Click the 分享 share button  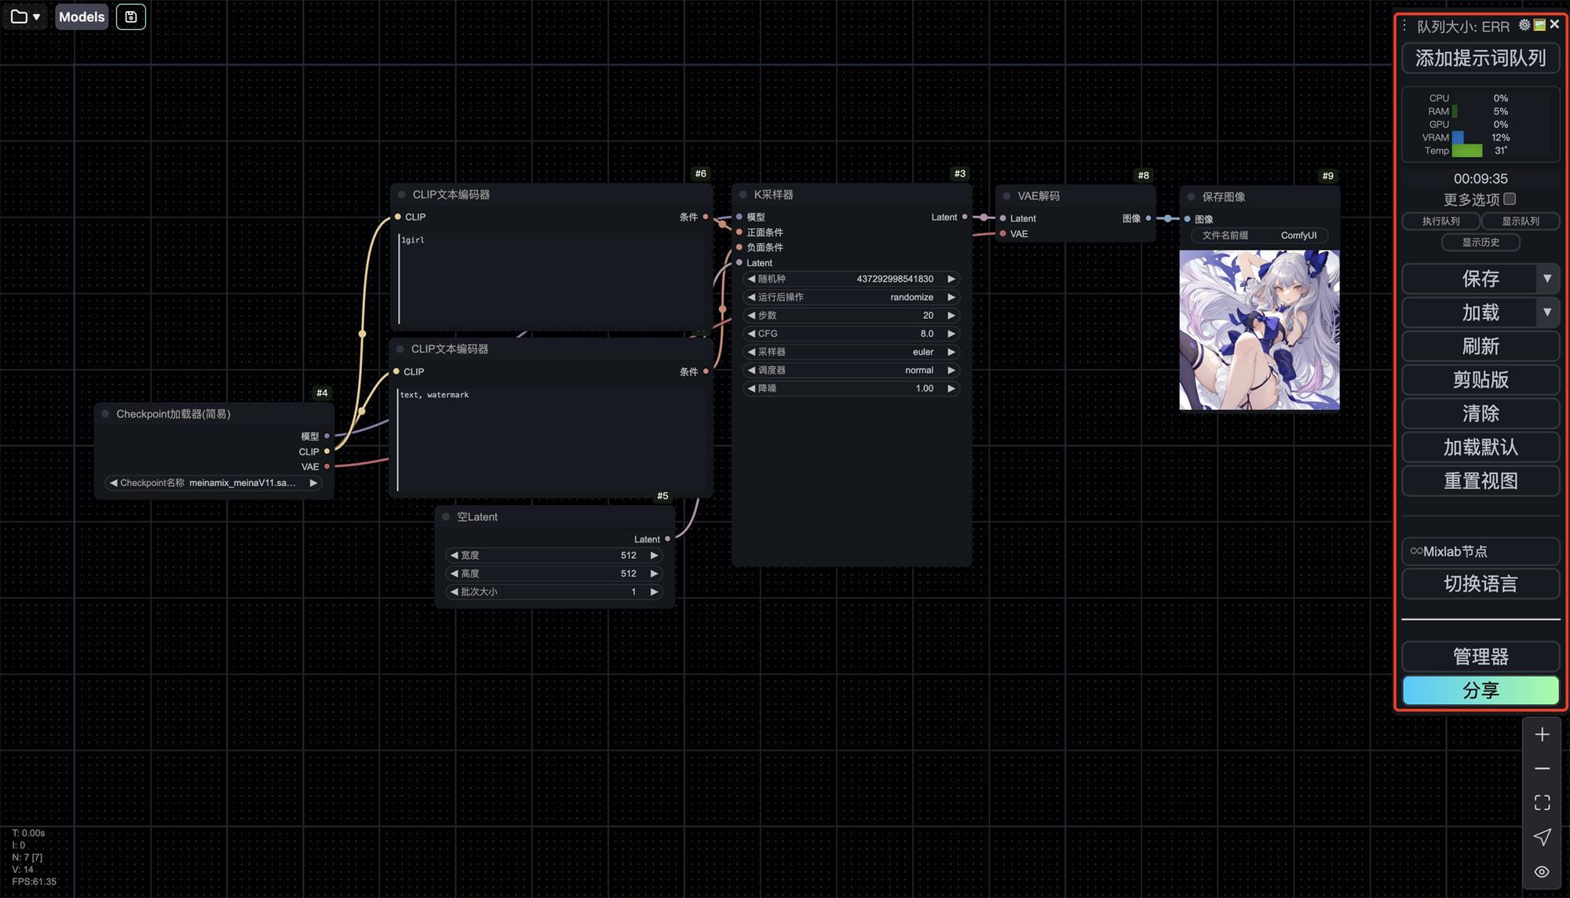[x=1480, y=690]
